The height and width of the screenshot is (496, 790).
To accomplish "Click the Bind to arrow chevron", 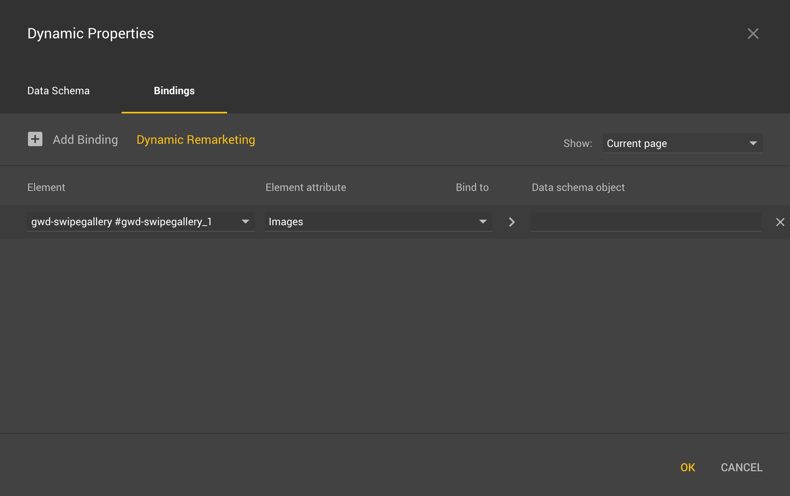I will point(512,222).
